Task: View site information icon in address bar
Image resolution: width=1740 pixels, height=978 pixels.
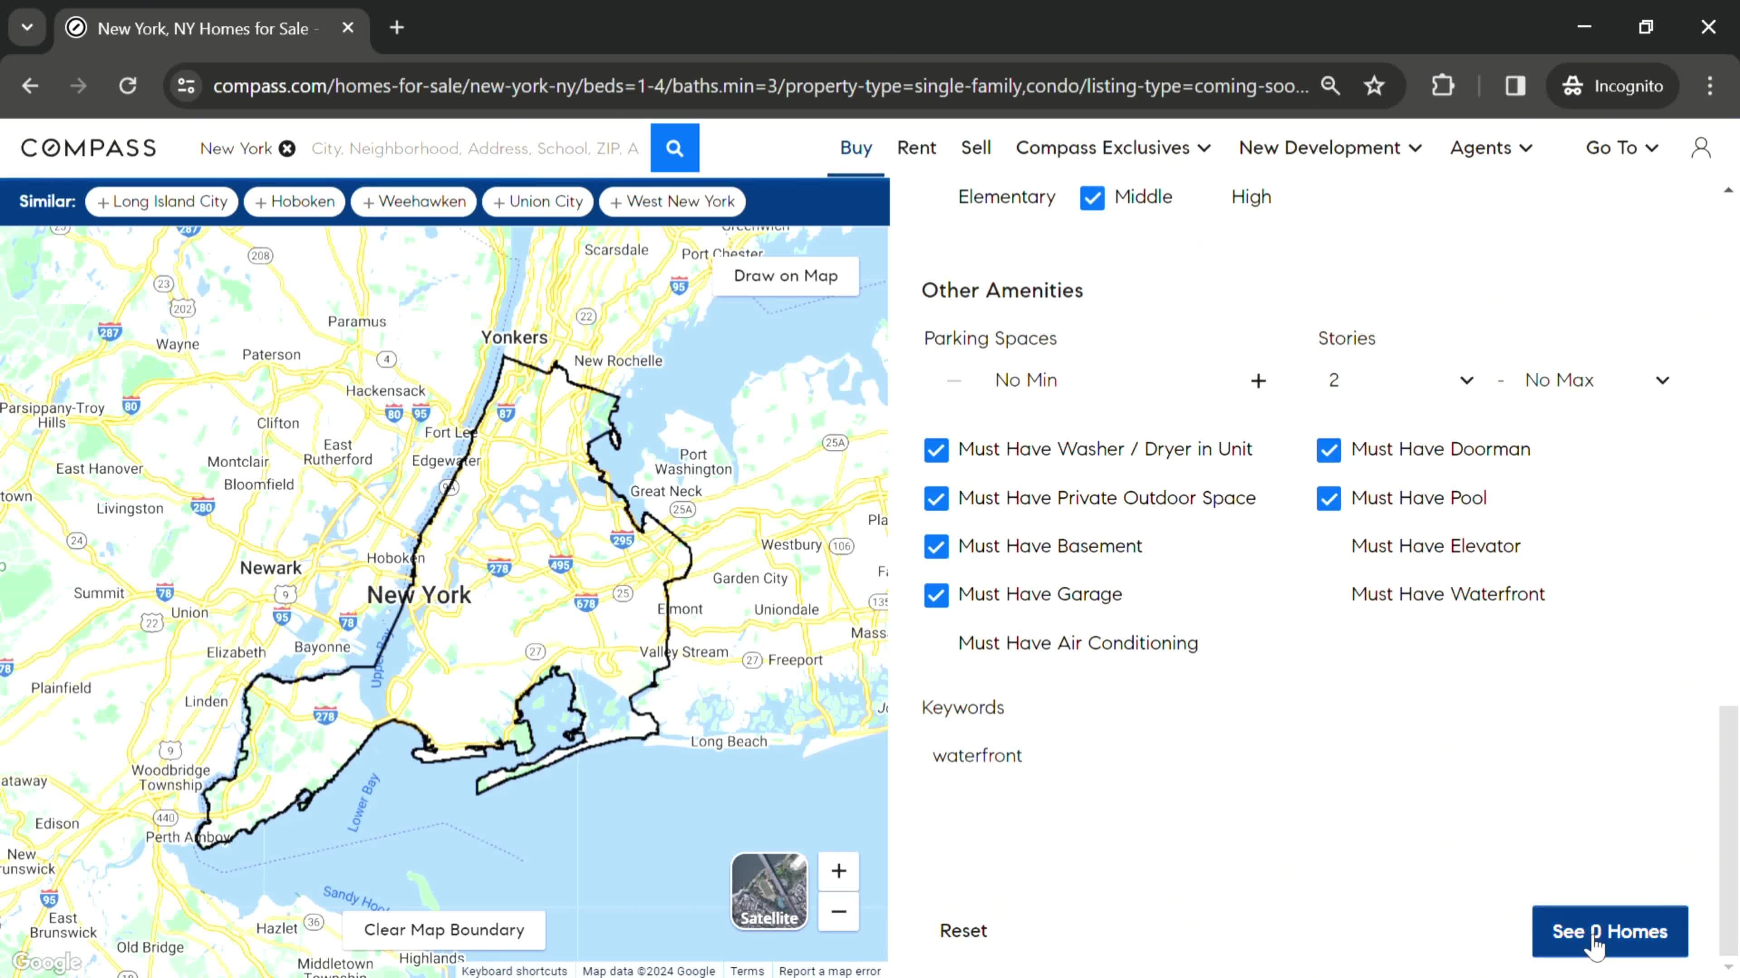Action: (x=186, y=86)
